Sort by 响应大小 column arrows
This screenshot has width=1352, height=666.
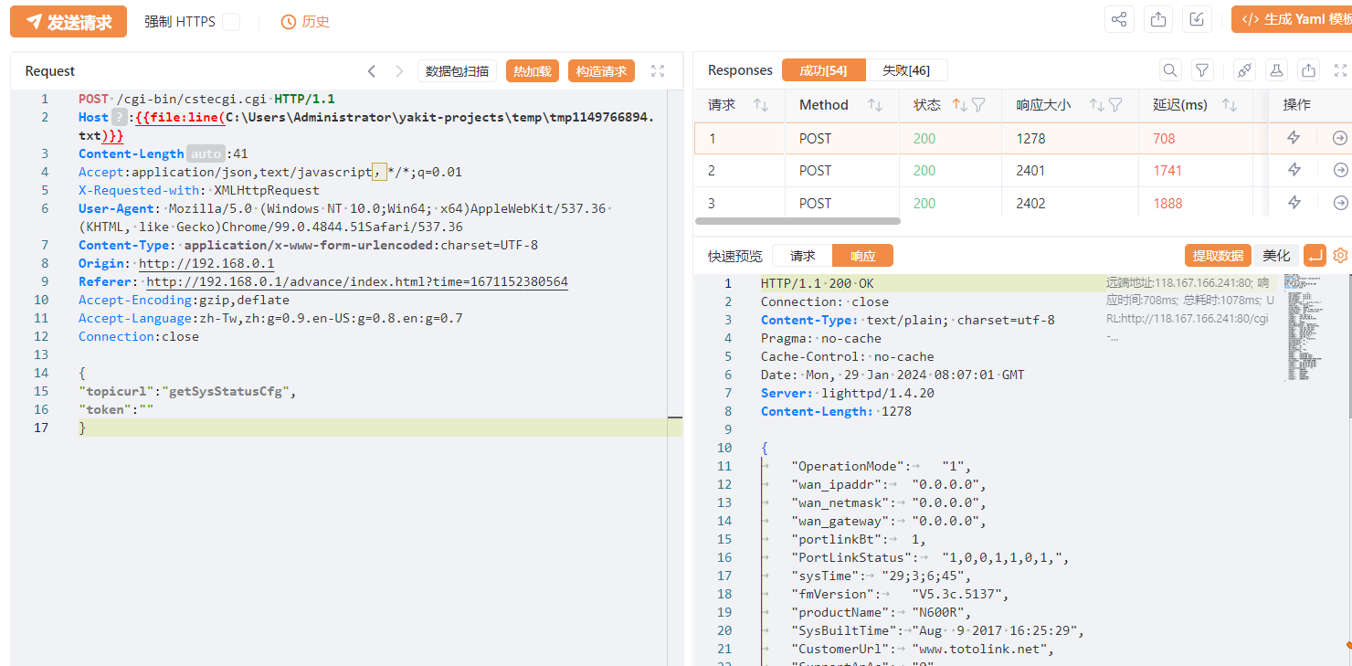point(1097,105)
